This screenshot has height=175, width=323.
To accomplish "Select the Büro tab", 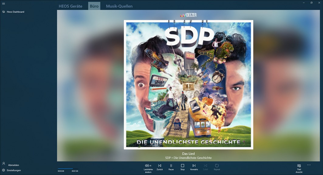I will click(94, 6).
